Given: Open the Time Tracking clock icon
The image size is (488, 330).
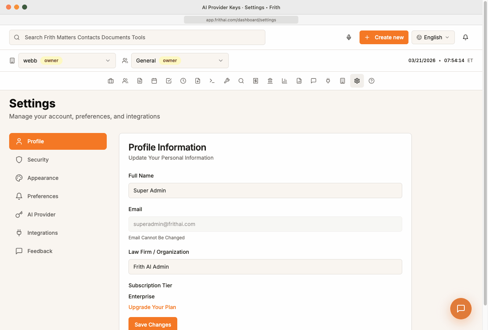Looking at the screenshot, I should click(183, 81).
